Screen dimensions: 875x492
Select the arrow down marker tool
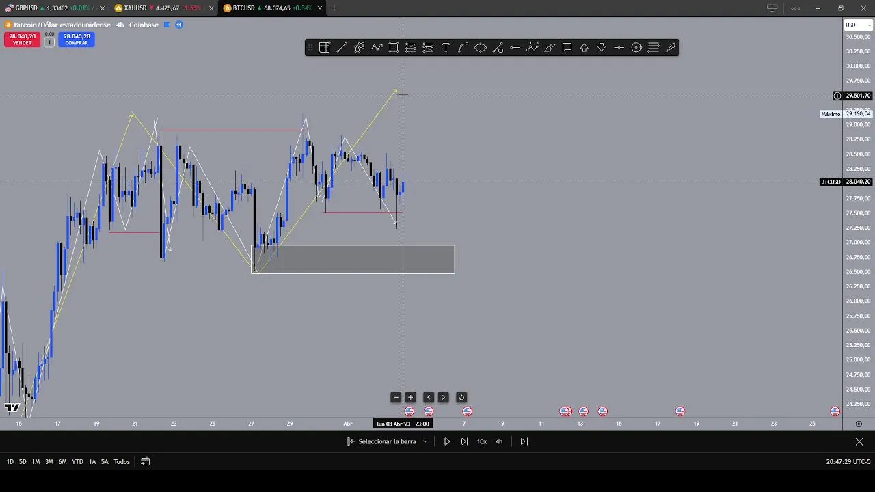point(602,47)
